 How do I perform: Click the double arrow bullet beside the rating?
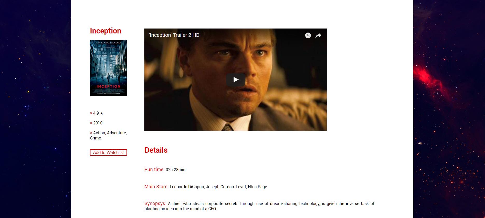click(x=91, y=113)
